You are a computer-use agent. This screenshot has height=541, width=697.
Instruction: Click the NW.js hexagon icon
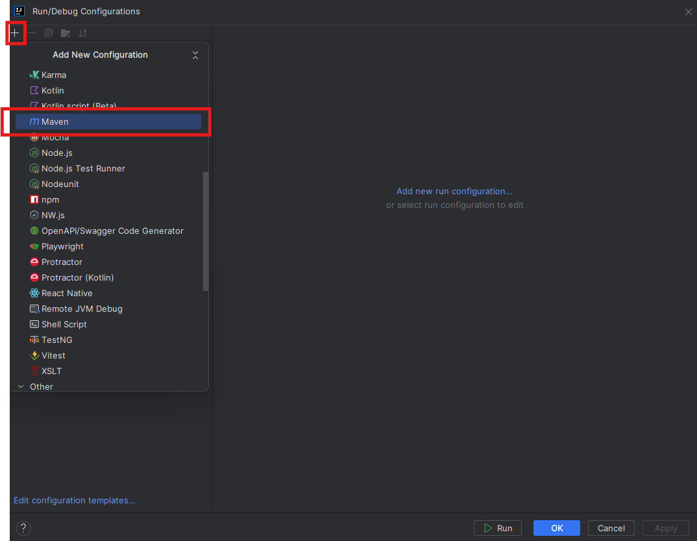click(34, 215)
